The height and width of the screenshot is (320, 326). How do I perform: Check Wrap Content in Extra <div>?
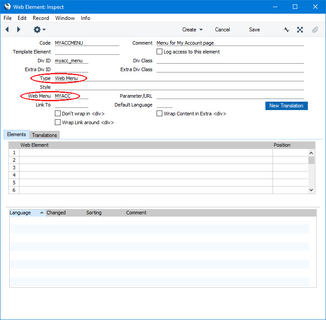click(x=159, y=114)
